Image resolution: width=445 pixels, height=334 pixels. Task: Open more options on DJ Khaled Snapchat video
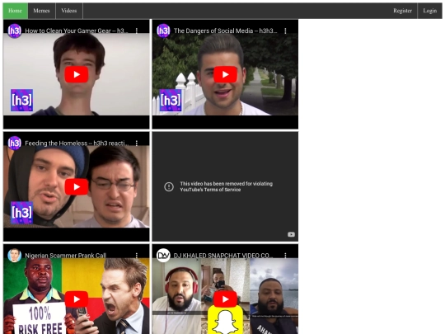coord(285,256)
